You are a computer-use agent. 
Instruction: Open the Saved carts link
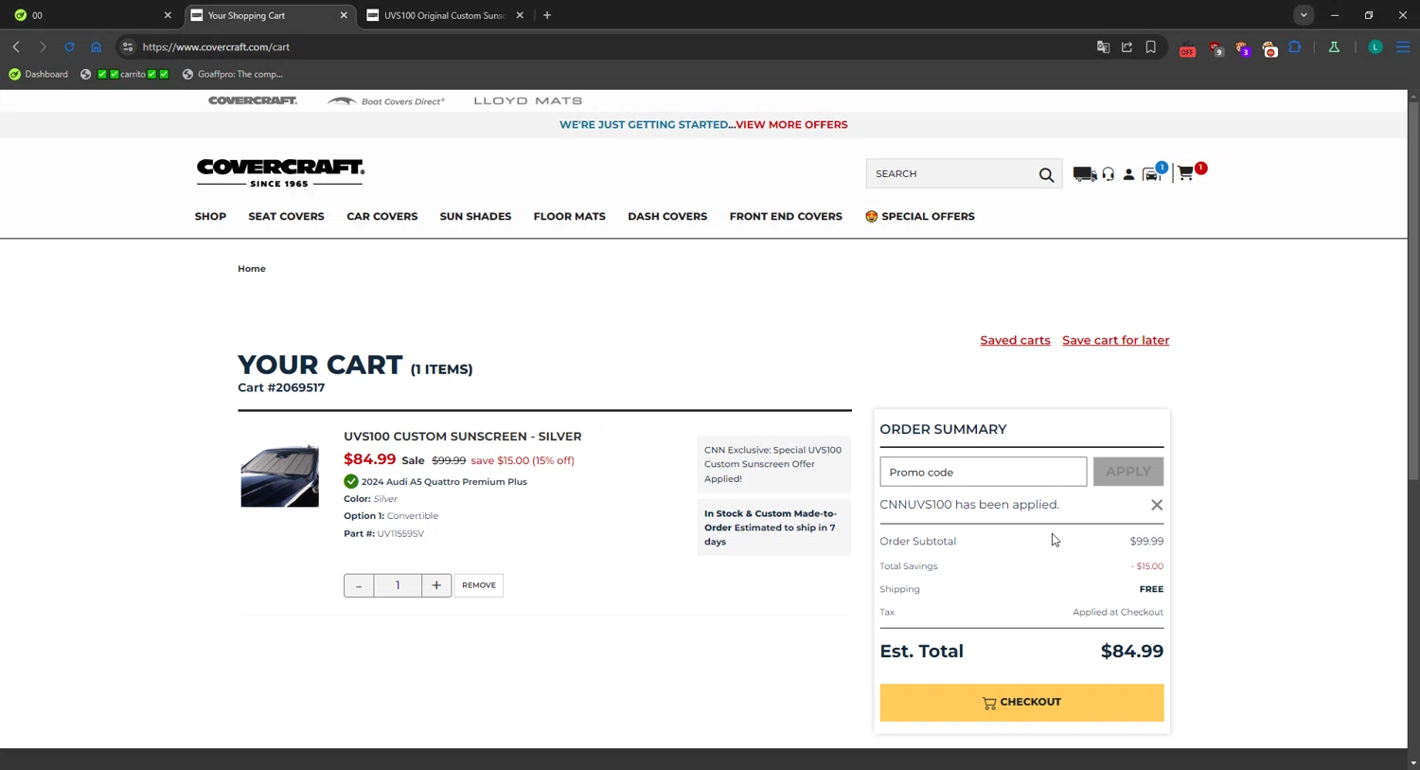click(x=1015, y=340)
